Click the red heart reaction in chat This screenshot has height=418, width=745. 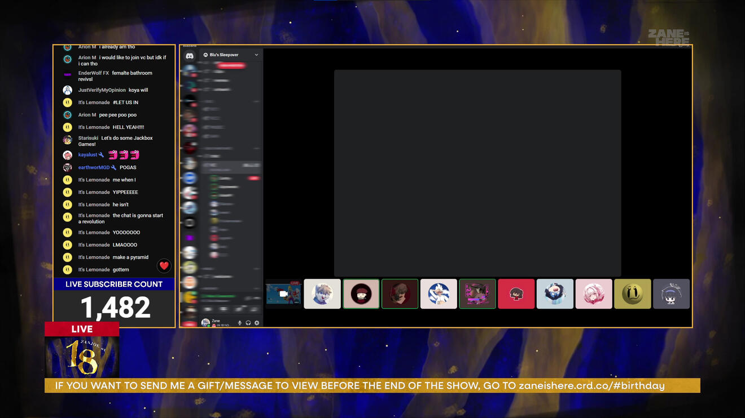coord(164,266)
